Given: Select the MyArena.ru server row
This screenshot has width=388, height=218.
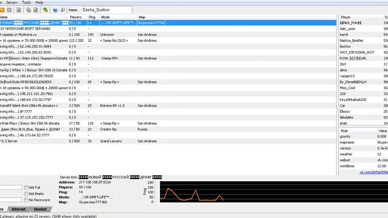Looking at the screenshot, I should pos(169,35).
